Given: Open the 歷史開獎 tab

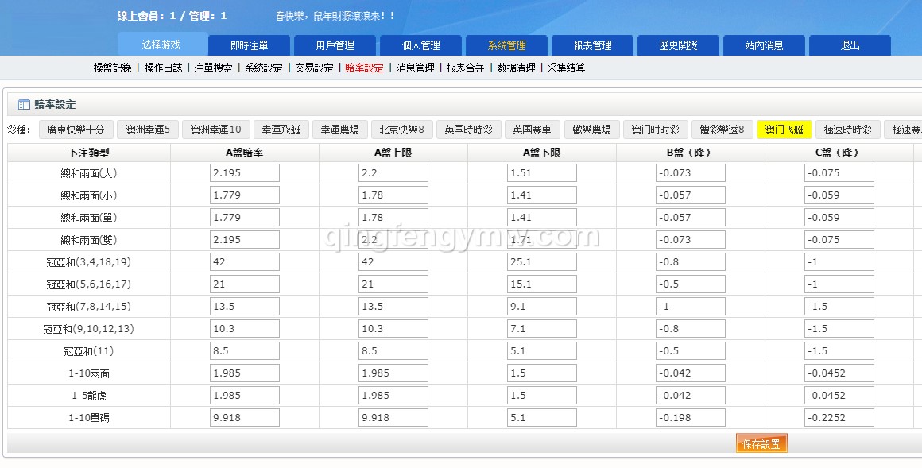Looking at the screenshot, I should tap(678, 45).
